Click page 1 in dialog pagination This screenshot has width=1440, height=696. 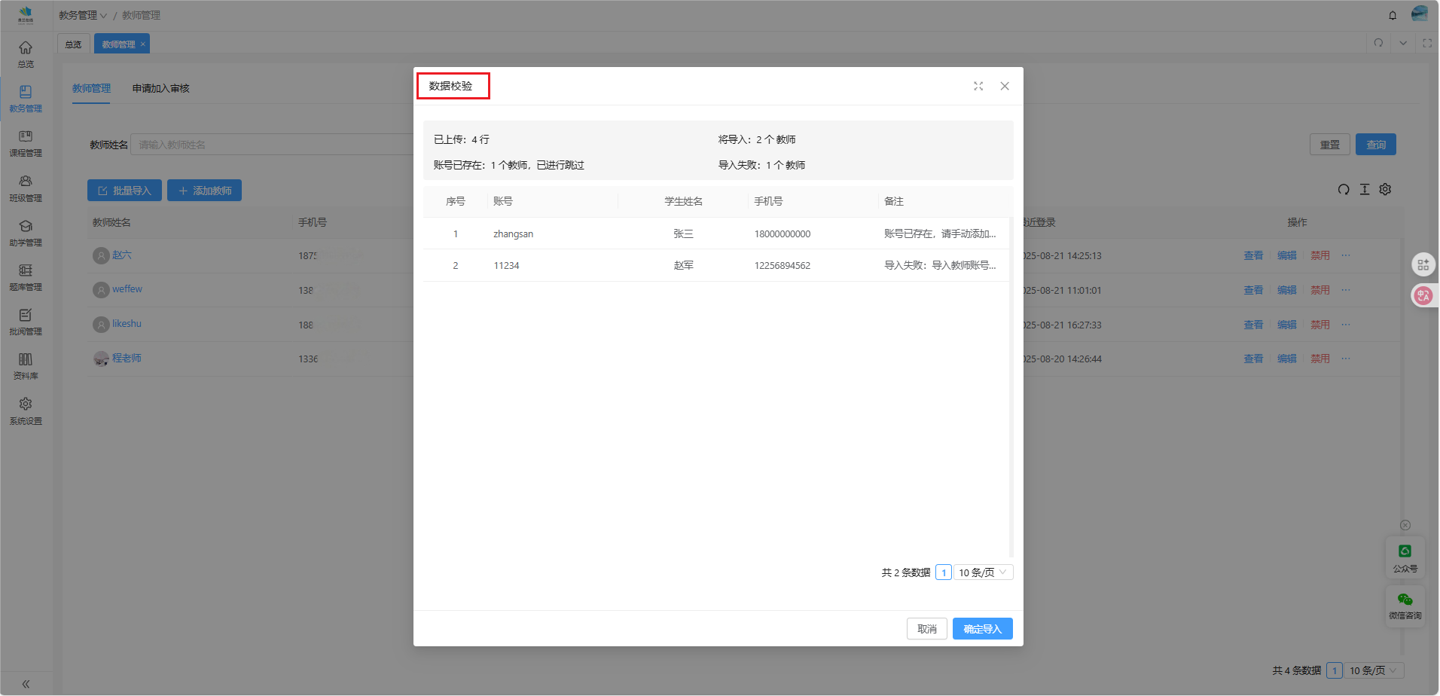click(x=944, y=572)
